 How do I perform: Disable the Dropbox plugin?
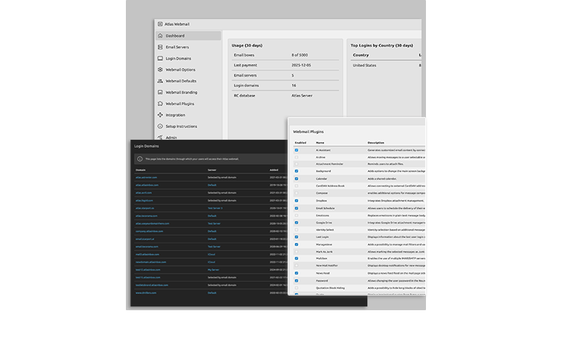(x=296, y=200)
